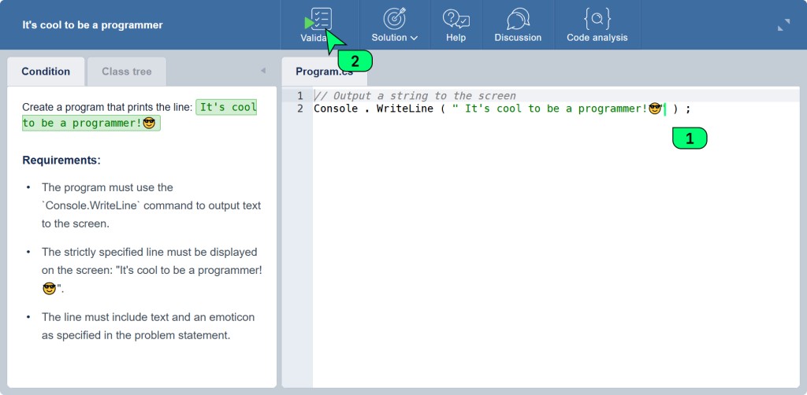Click the Requirements heading
Image resolution: width=807 pixels, height=395 pixels.
pos(61,161)
